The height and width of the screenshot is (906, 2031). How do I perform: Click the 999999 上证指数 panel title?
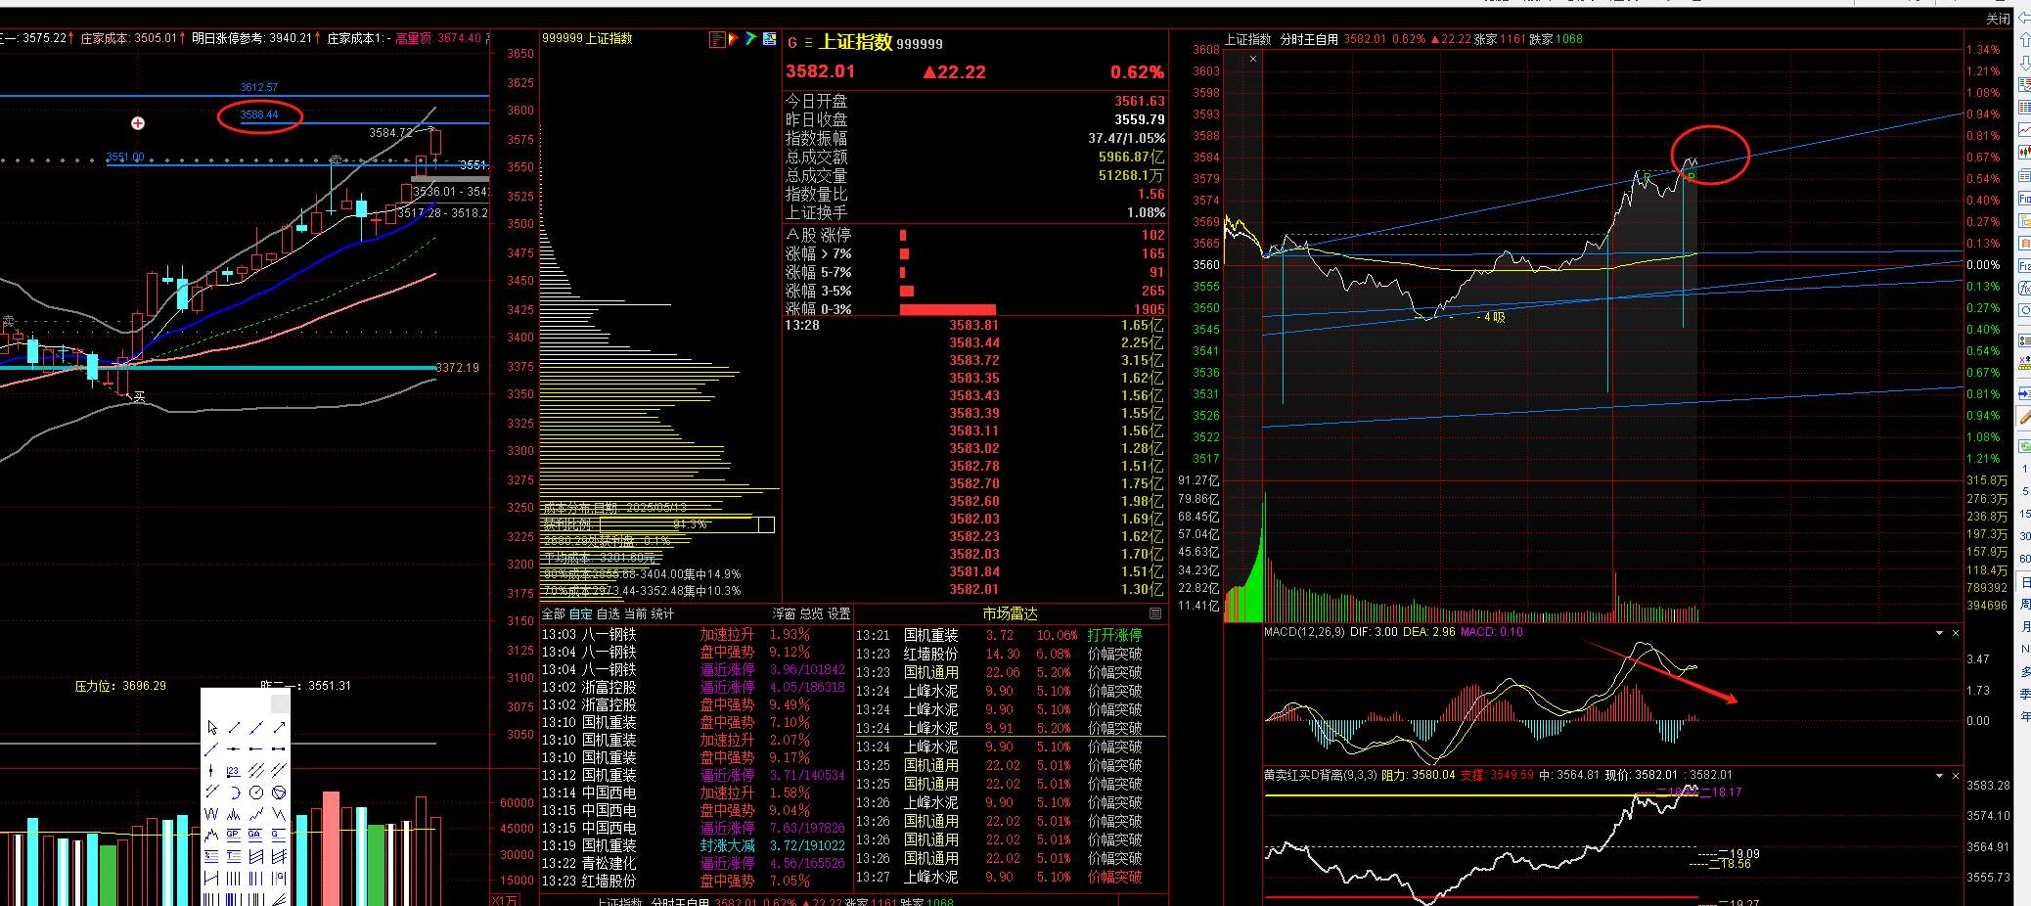click(x=587, y=38)
